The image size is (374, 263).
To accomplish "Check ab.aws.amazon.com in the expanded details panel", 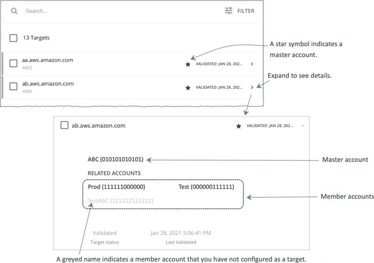I will 63,125.
